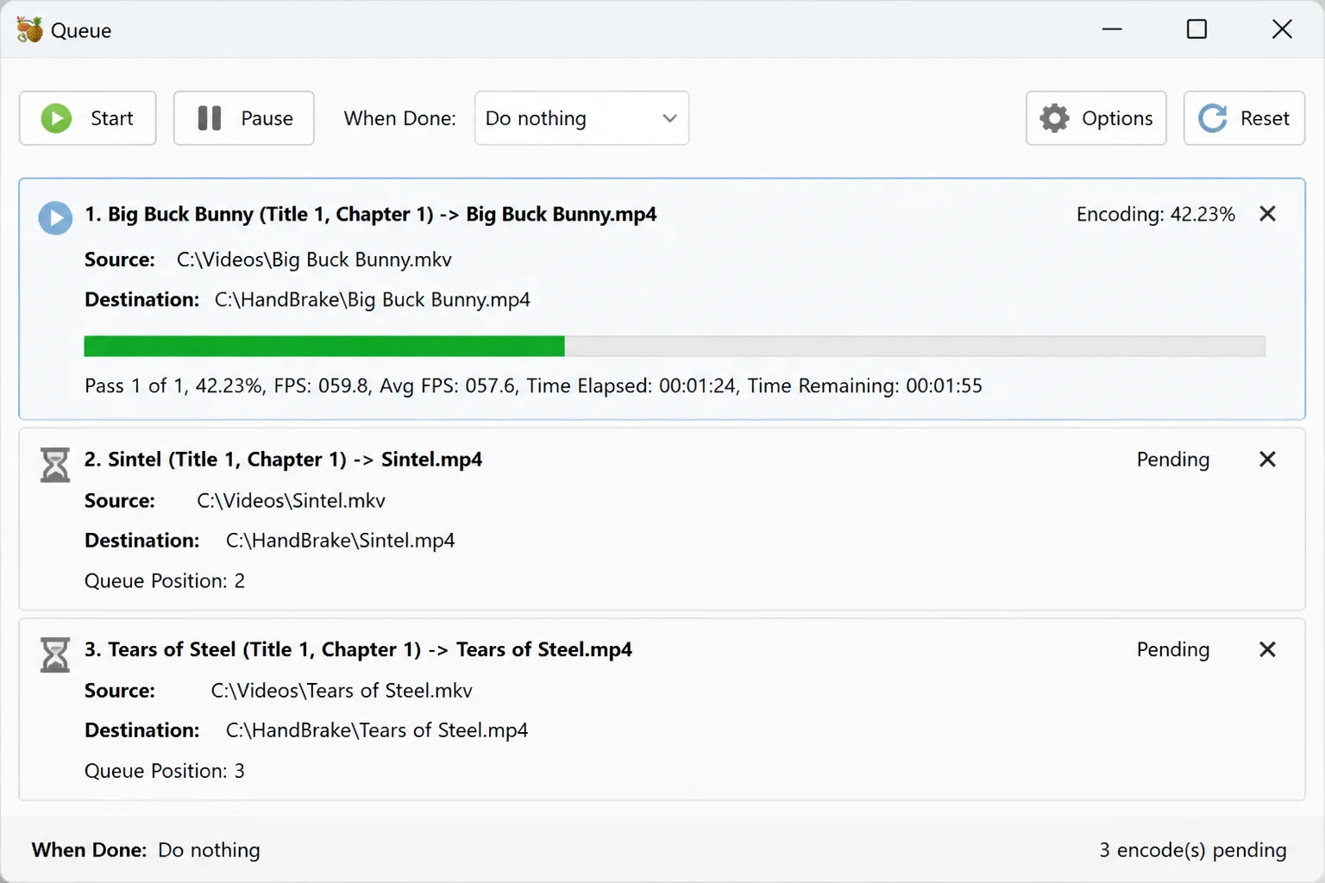Remove Tears of Steel job from queue
This screenshot has height=883, width=1325.
click(1267, 649)
